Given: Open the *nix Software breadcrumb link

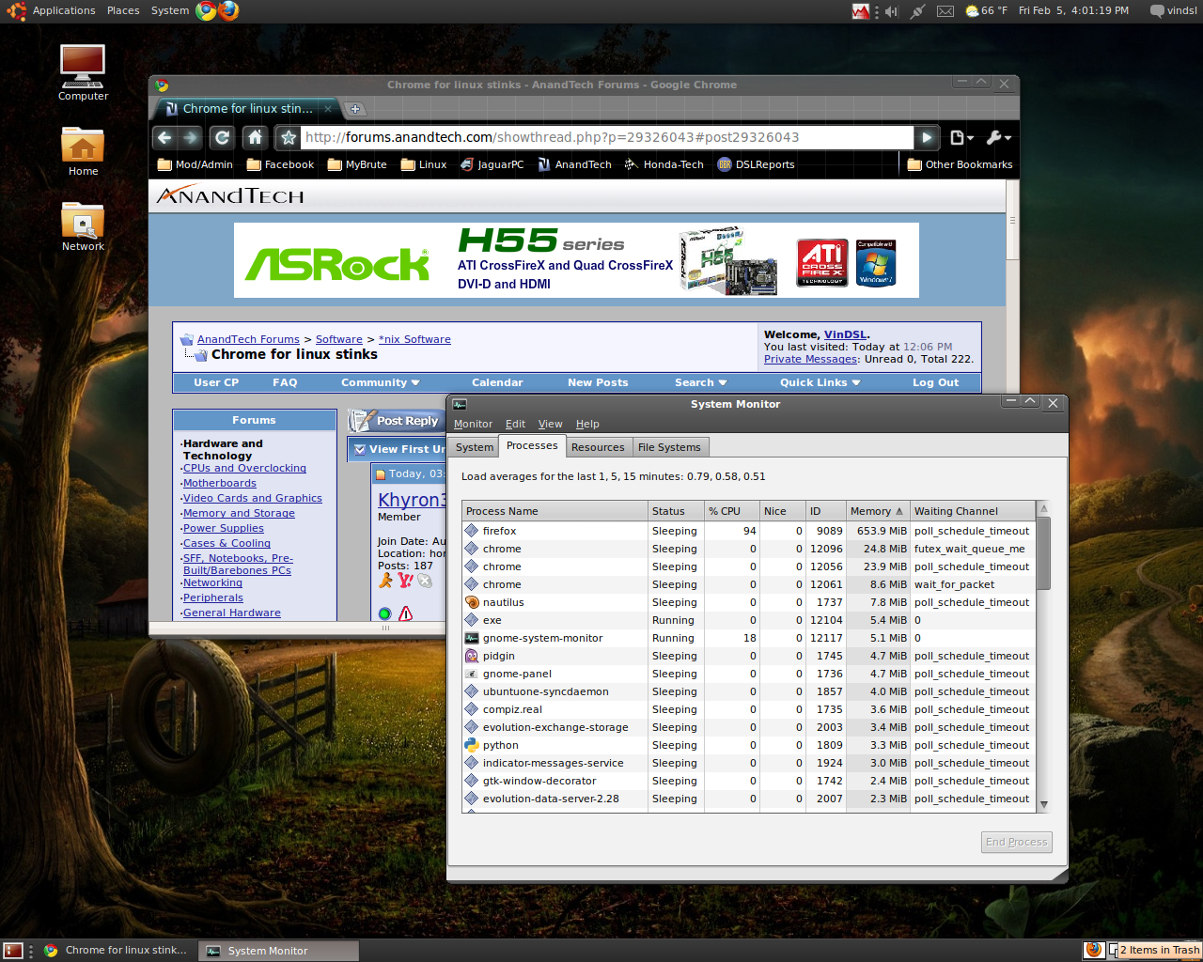Looking at the screenshot, I should click(x=414, y=339).
